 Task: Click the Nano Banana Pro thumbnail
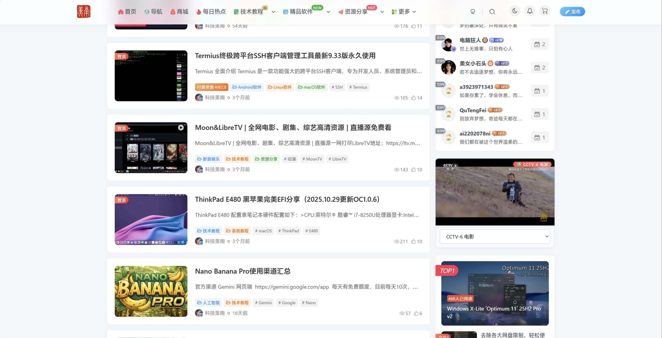pyautogui.click(x=151, y=291)
